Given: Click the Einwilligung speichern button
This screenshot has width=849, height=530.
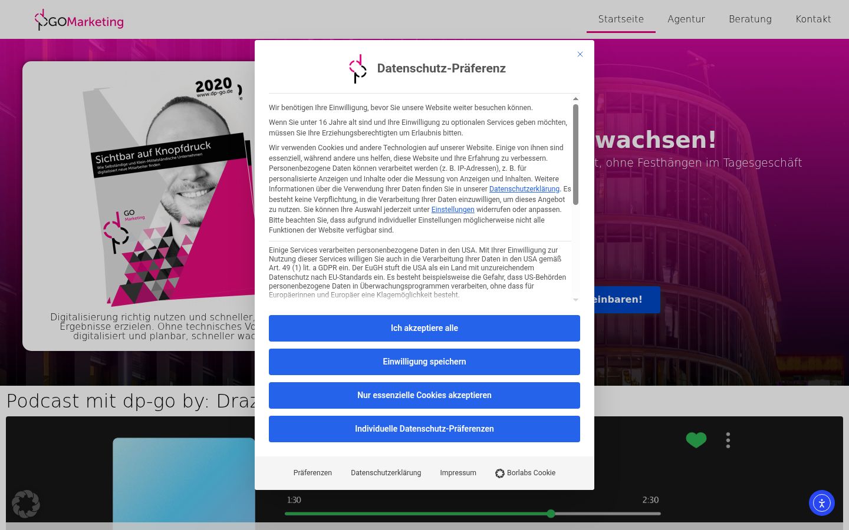Looking at the screenshot, I should [x=424, y=362].
